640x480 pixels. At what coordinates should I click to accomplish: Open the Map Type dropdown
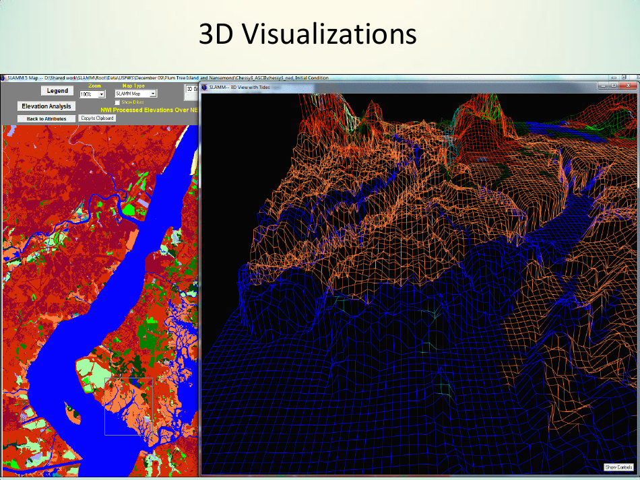[x=153, y=94]
